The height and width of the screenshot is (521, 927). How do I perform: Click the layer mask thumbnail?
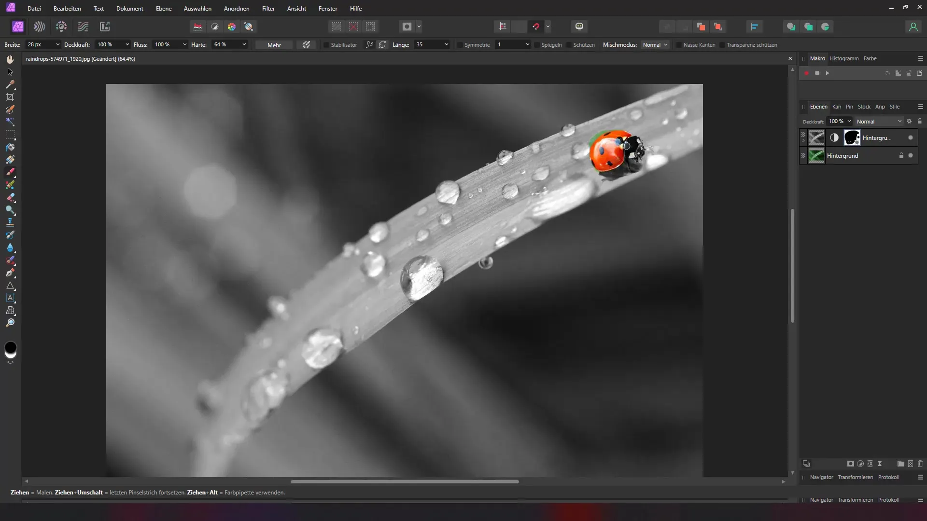click(852, 137)
